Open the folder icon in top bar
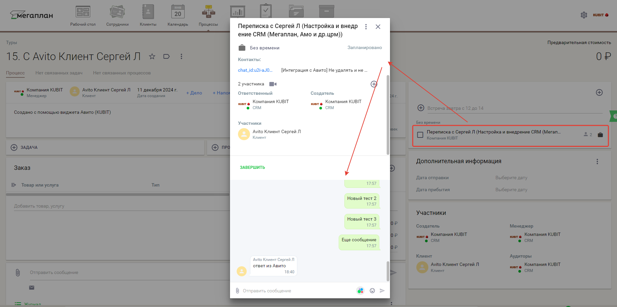 (x=296, y=11)
